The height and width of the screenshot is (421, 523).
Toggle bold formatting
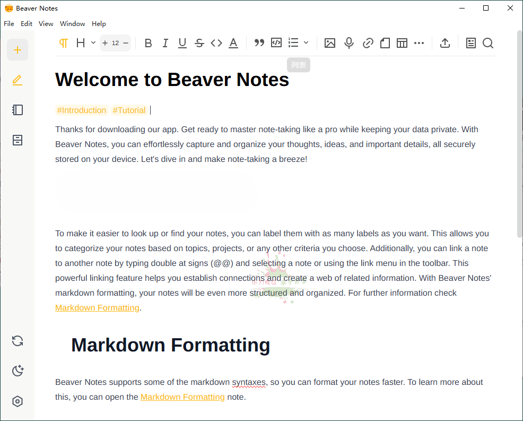(x=149, y=43)
